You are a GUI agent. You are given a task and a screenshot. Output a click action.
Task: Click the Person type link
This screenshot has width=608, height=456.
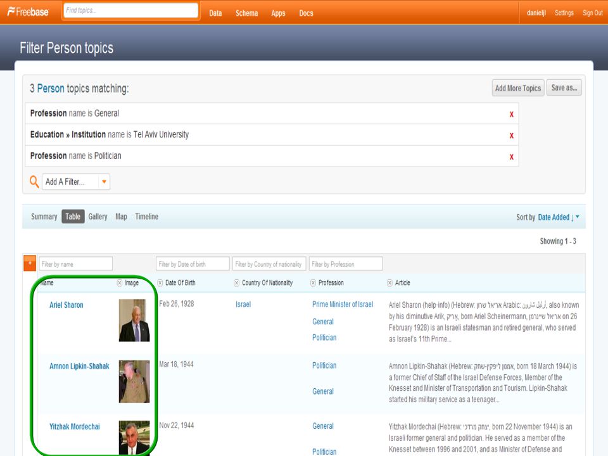51,89
